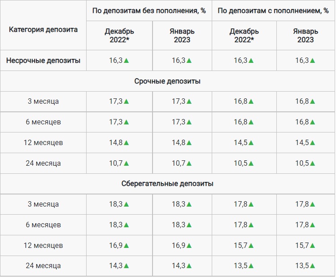Click green triangle beside December 15,7 rate

pos(251,246)
